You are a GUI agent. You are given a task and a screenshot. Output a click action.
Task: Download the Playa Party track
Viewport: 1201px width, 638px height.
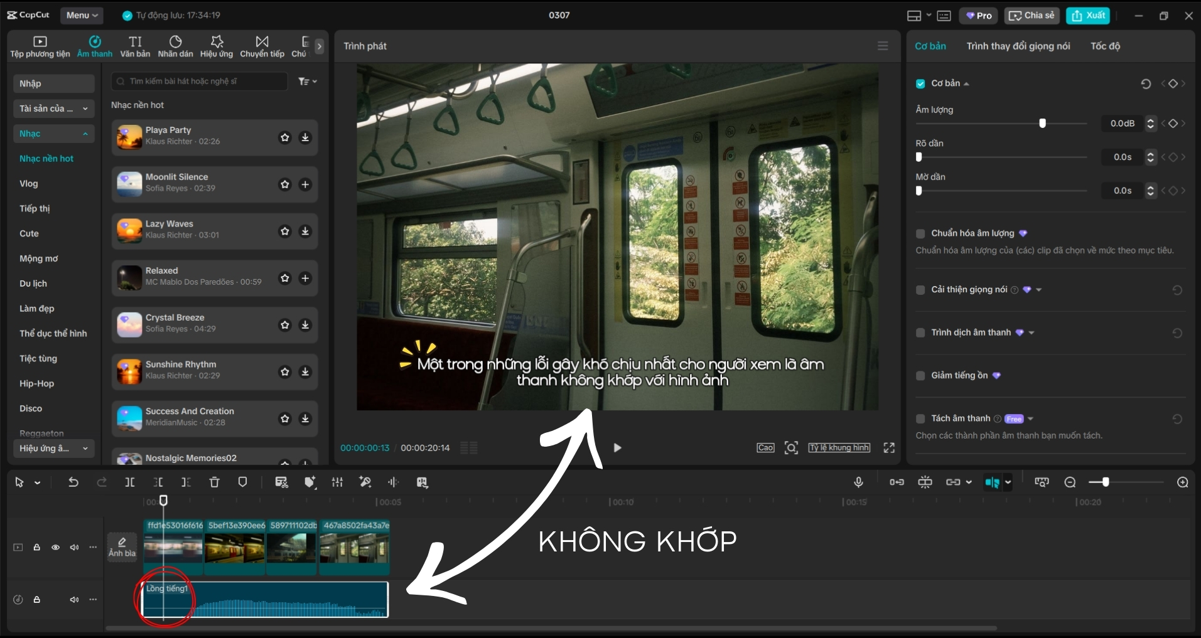pyautogui.click(x=305, y=137)
